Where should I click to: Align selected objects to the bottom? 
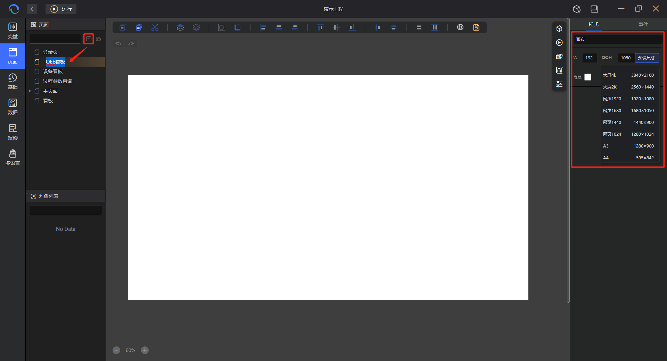point(352,27)
